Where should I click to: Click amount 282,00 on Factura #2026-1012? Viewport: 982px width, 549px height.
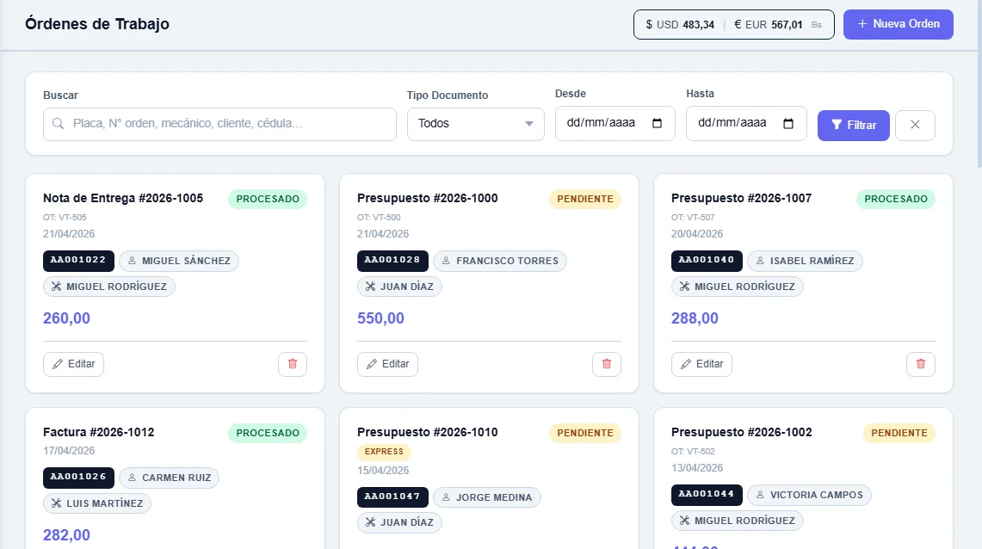(x=66, y=534)
